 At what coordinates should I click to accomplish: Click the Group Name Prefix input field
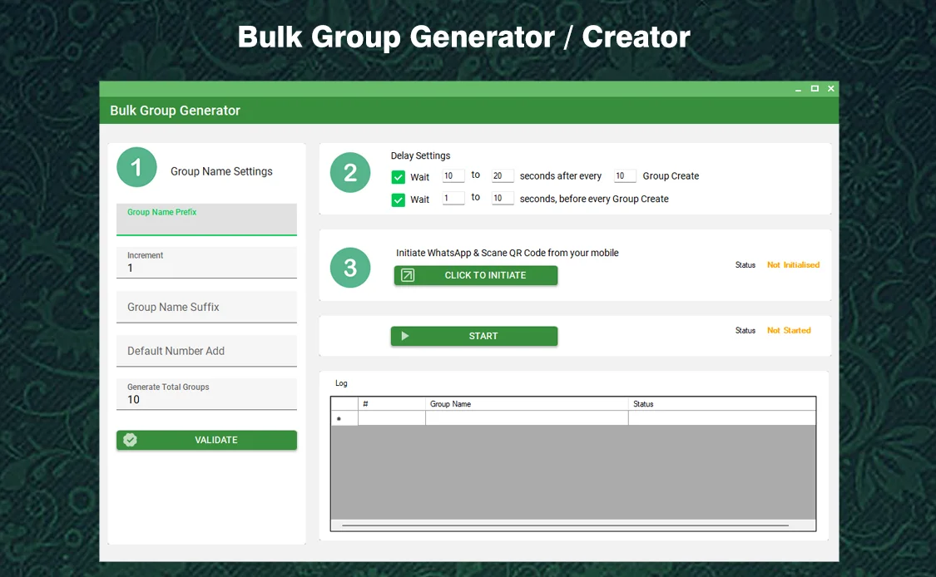click(206, 219)
